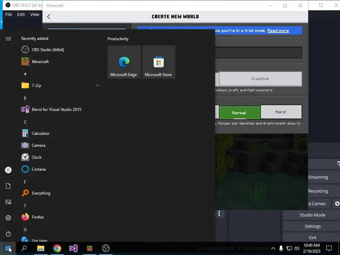Select Creative game mode
The image size is (340, 255).
(260, 79)
